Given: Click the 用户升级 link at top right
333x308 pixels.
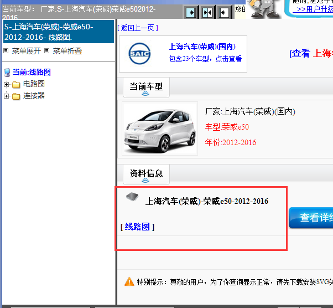Looking at the screenshot, I should click(x=313, y=9).
